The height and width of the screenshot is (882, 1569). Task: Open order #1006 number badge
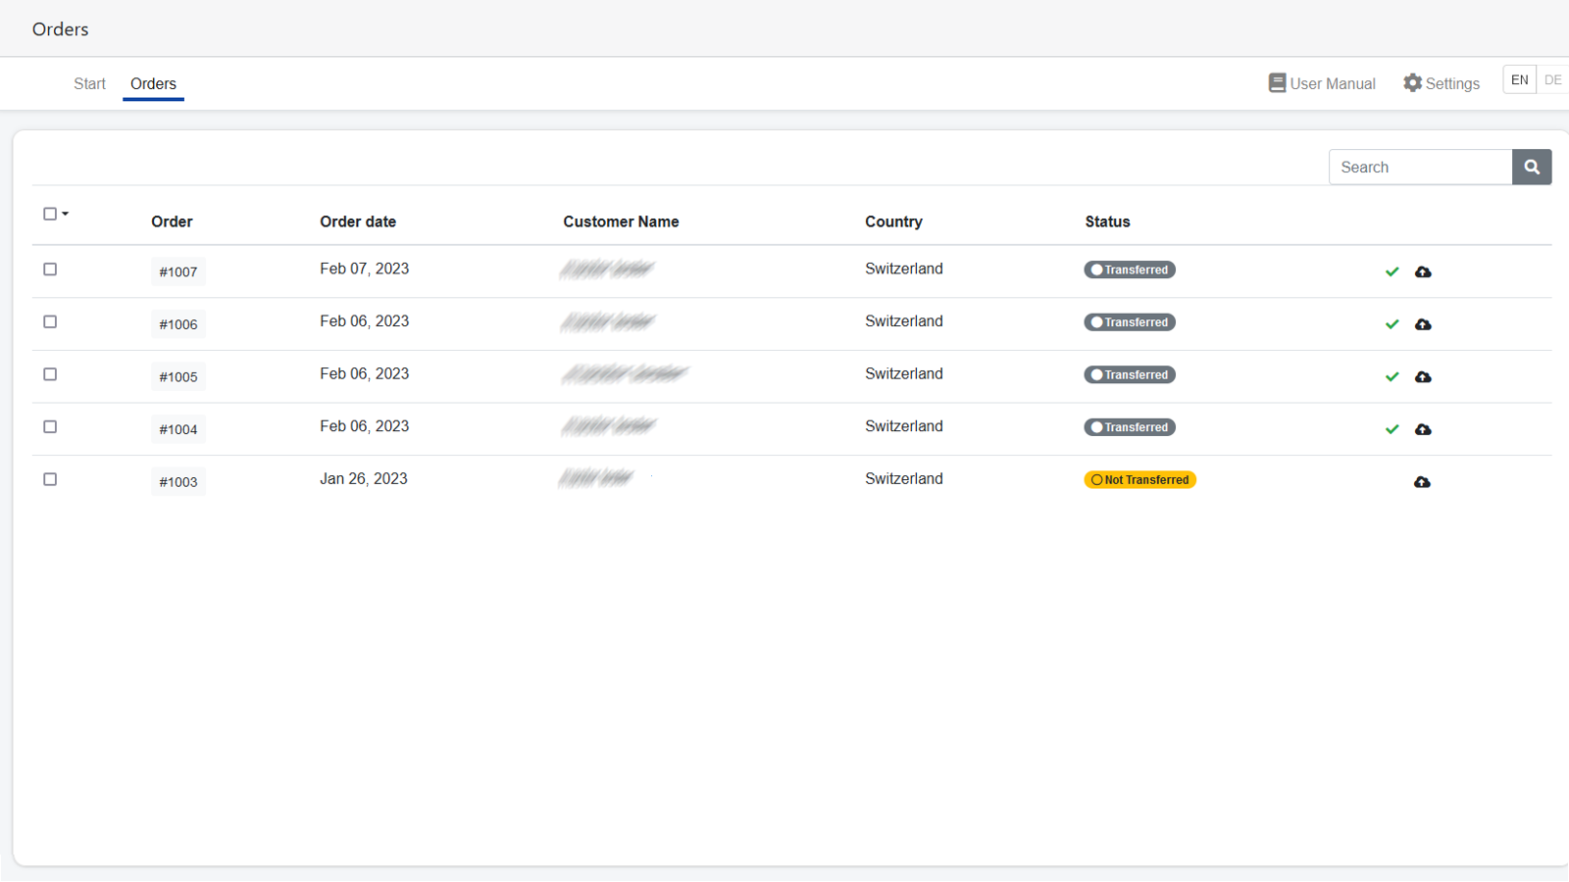(178, 324)
